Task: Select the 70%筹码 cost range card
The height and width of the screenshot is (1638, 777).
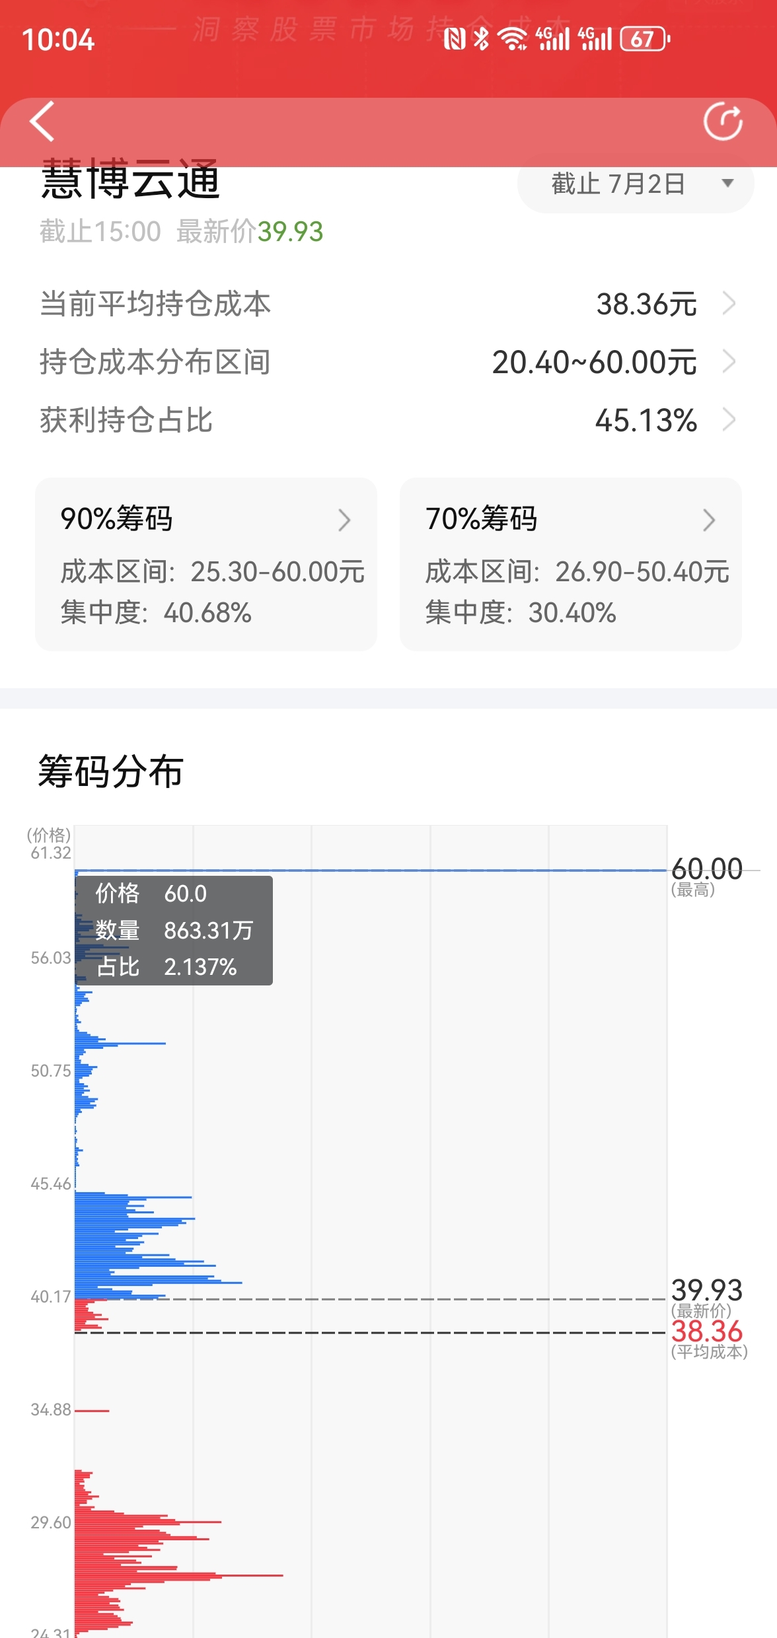Action: click(571, 564)
